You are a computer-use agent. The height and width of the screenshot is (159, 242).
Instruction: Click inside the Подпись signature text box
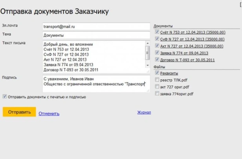click(x=94, y=84)
